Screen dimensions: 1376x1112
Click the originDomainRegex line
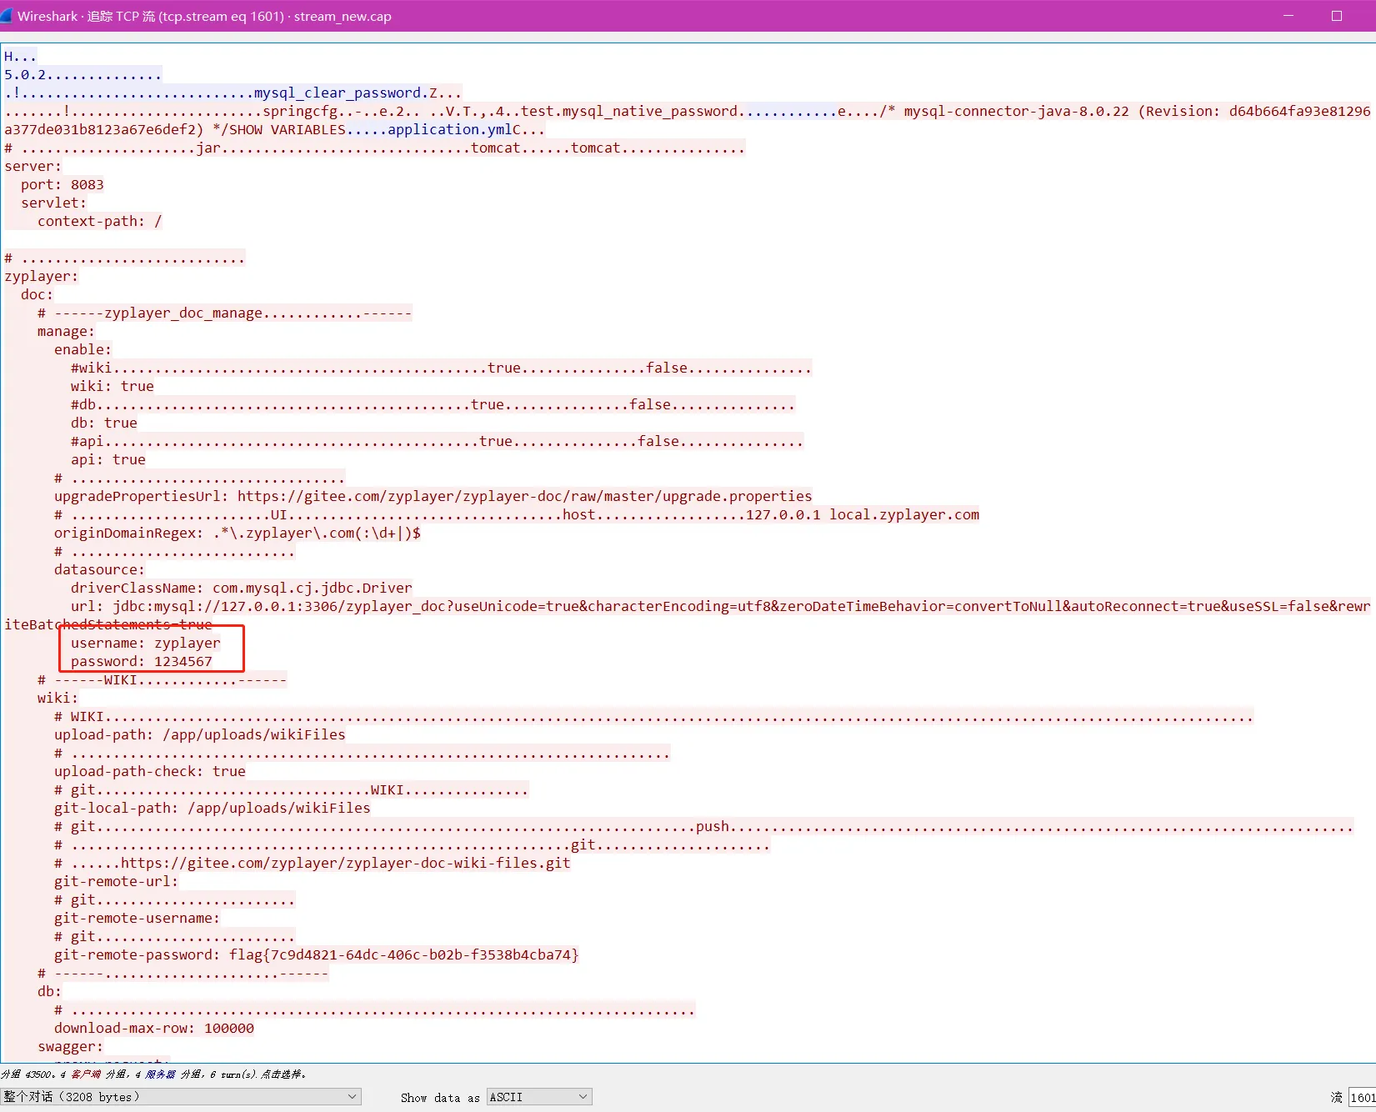238,533
